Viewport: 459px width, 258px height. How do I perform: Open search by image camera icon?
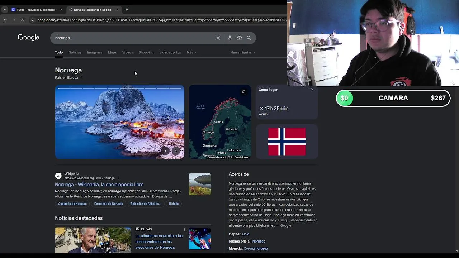point(240,38)
